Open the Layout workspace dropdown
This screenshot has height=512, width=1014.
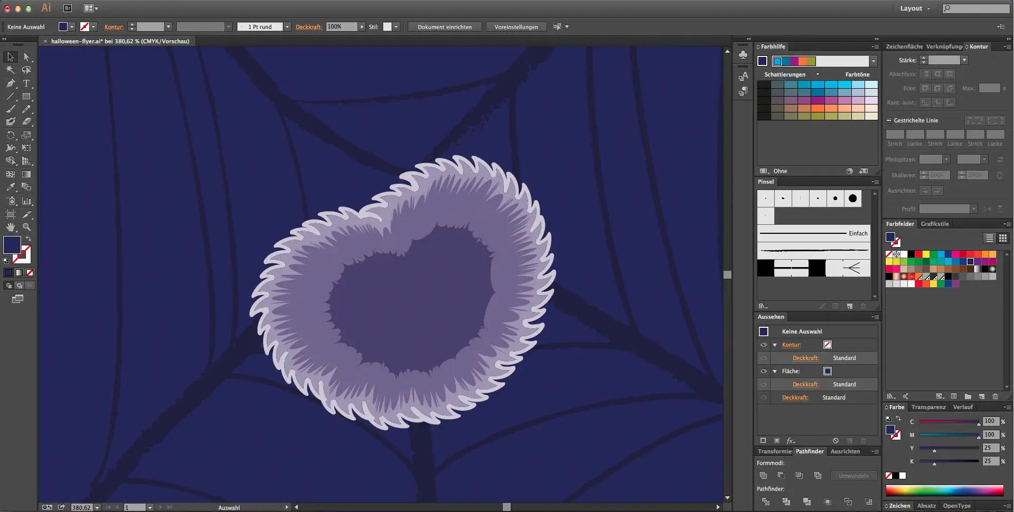(915, 8)
